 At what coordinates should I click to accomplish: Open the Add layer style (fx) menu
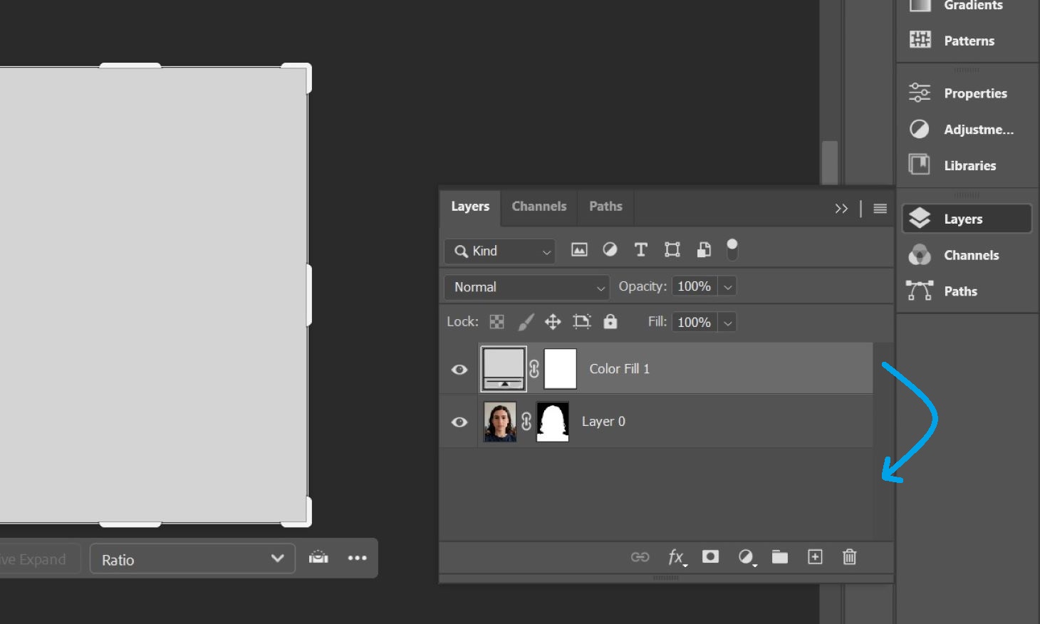675,557
